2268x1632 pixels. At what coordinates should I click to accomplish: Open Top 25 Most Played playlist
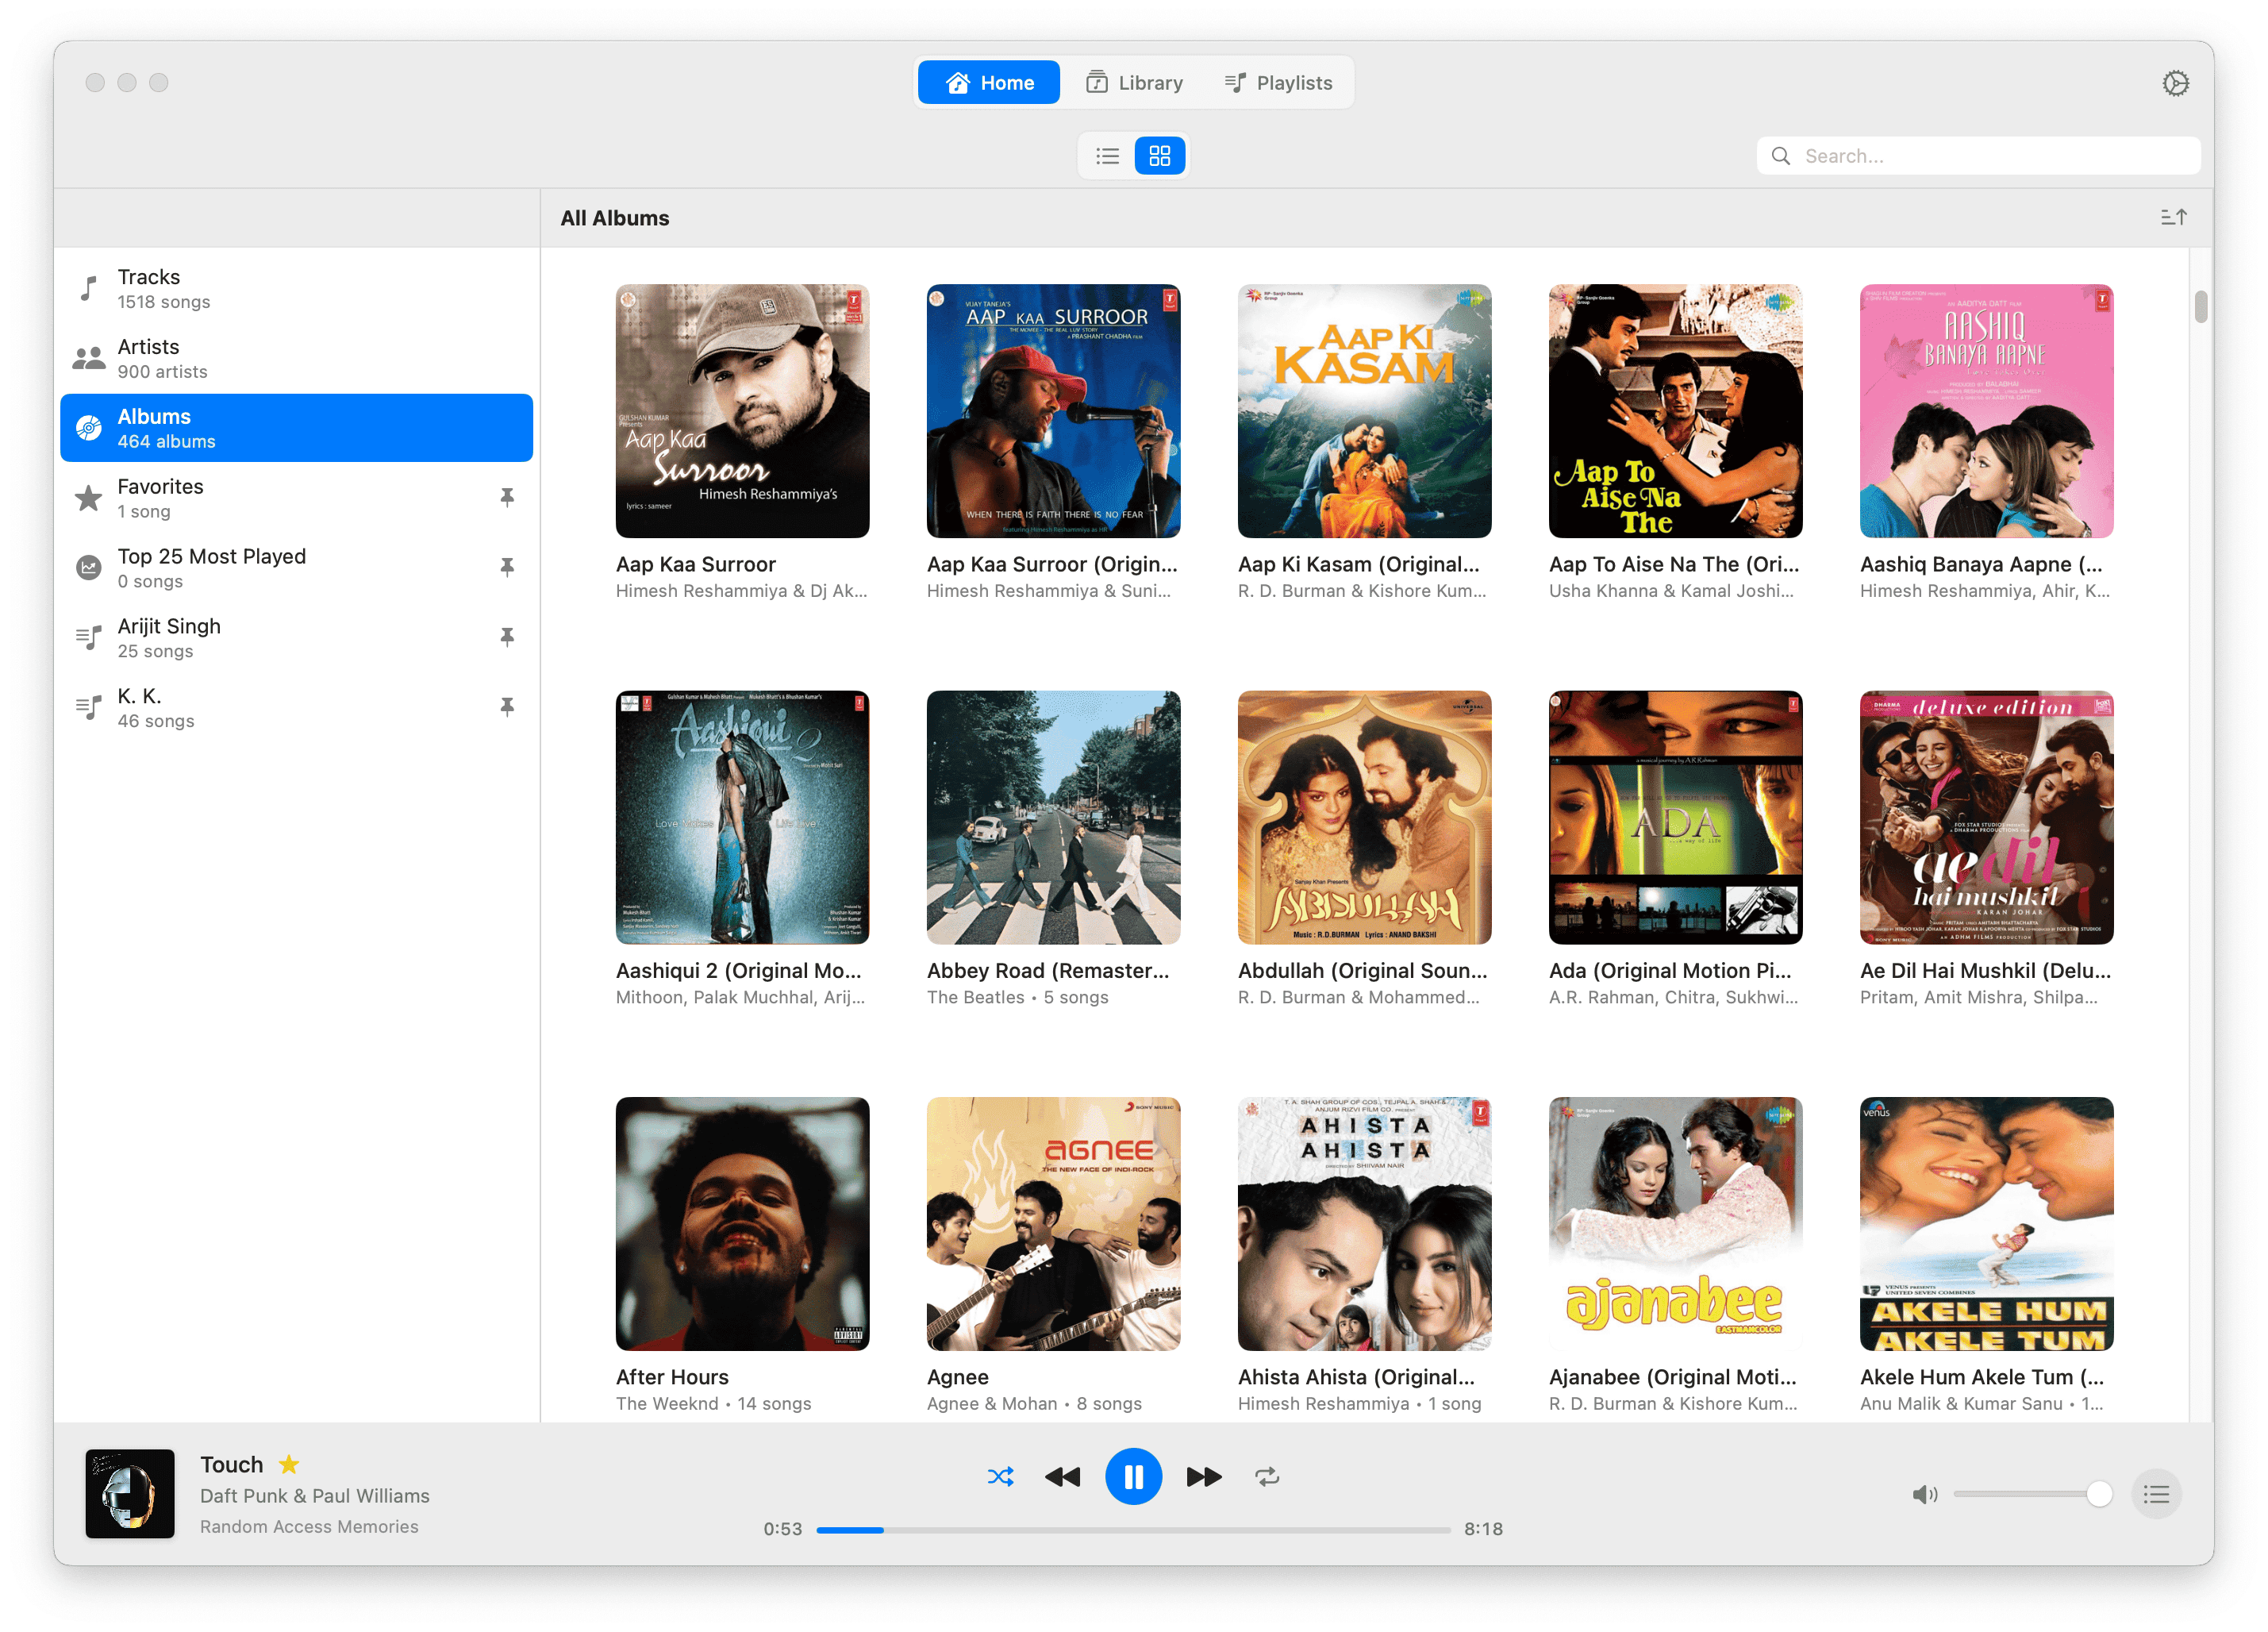[x=296, y=568]
